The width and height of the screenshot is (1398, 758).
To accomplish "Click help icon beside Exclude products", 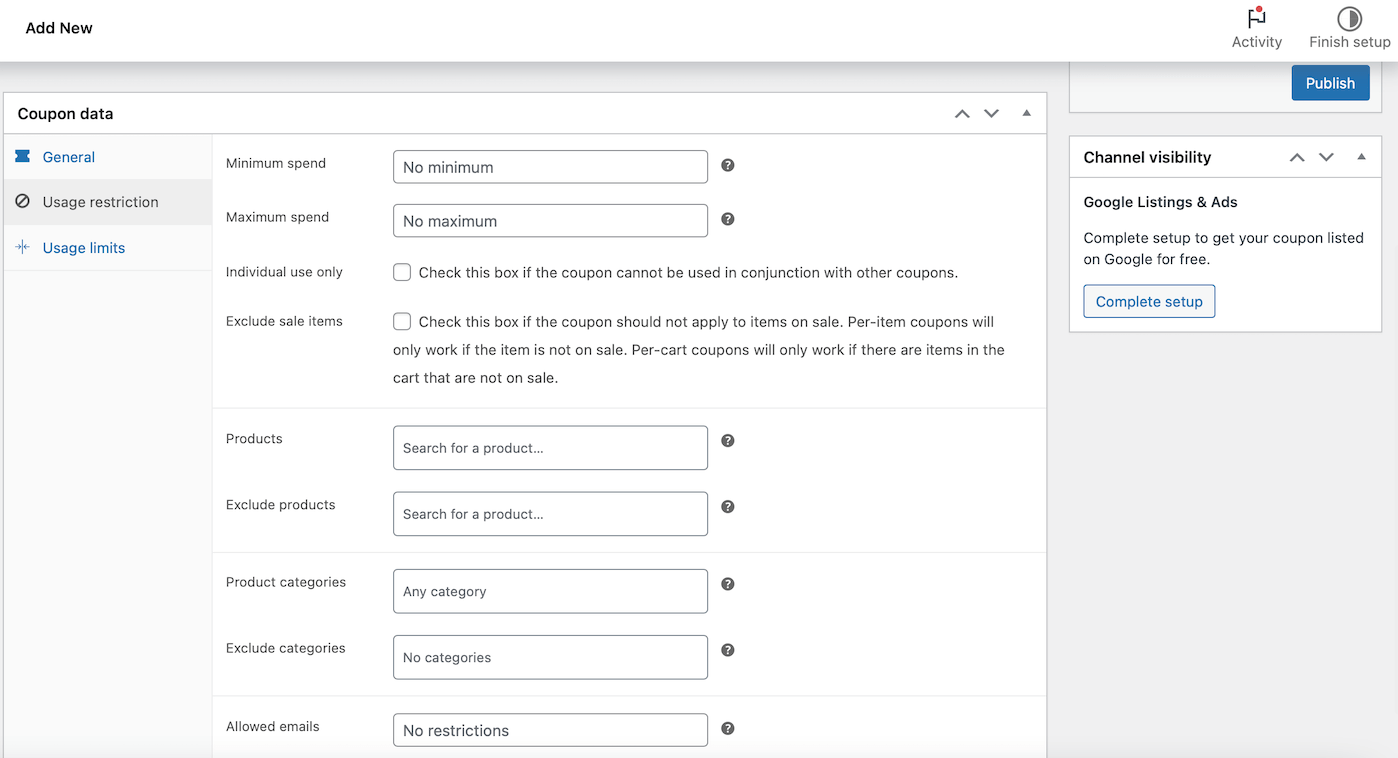I will click(x=728, y=506).
